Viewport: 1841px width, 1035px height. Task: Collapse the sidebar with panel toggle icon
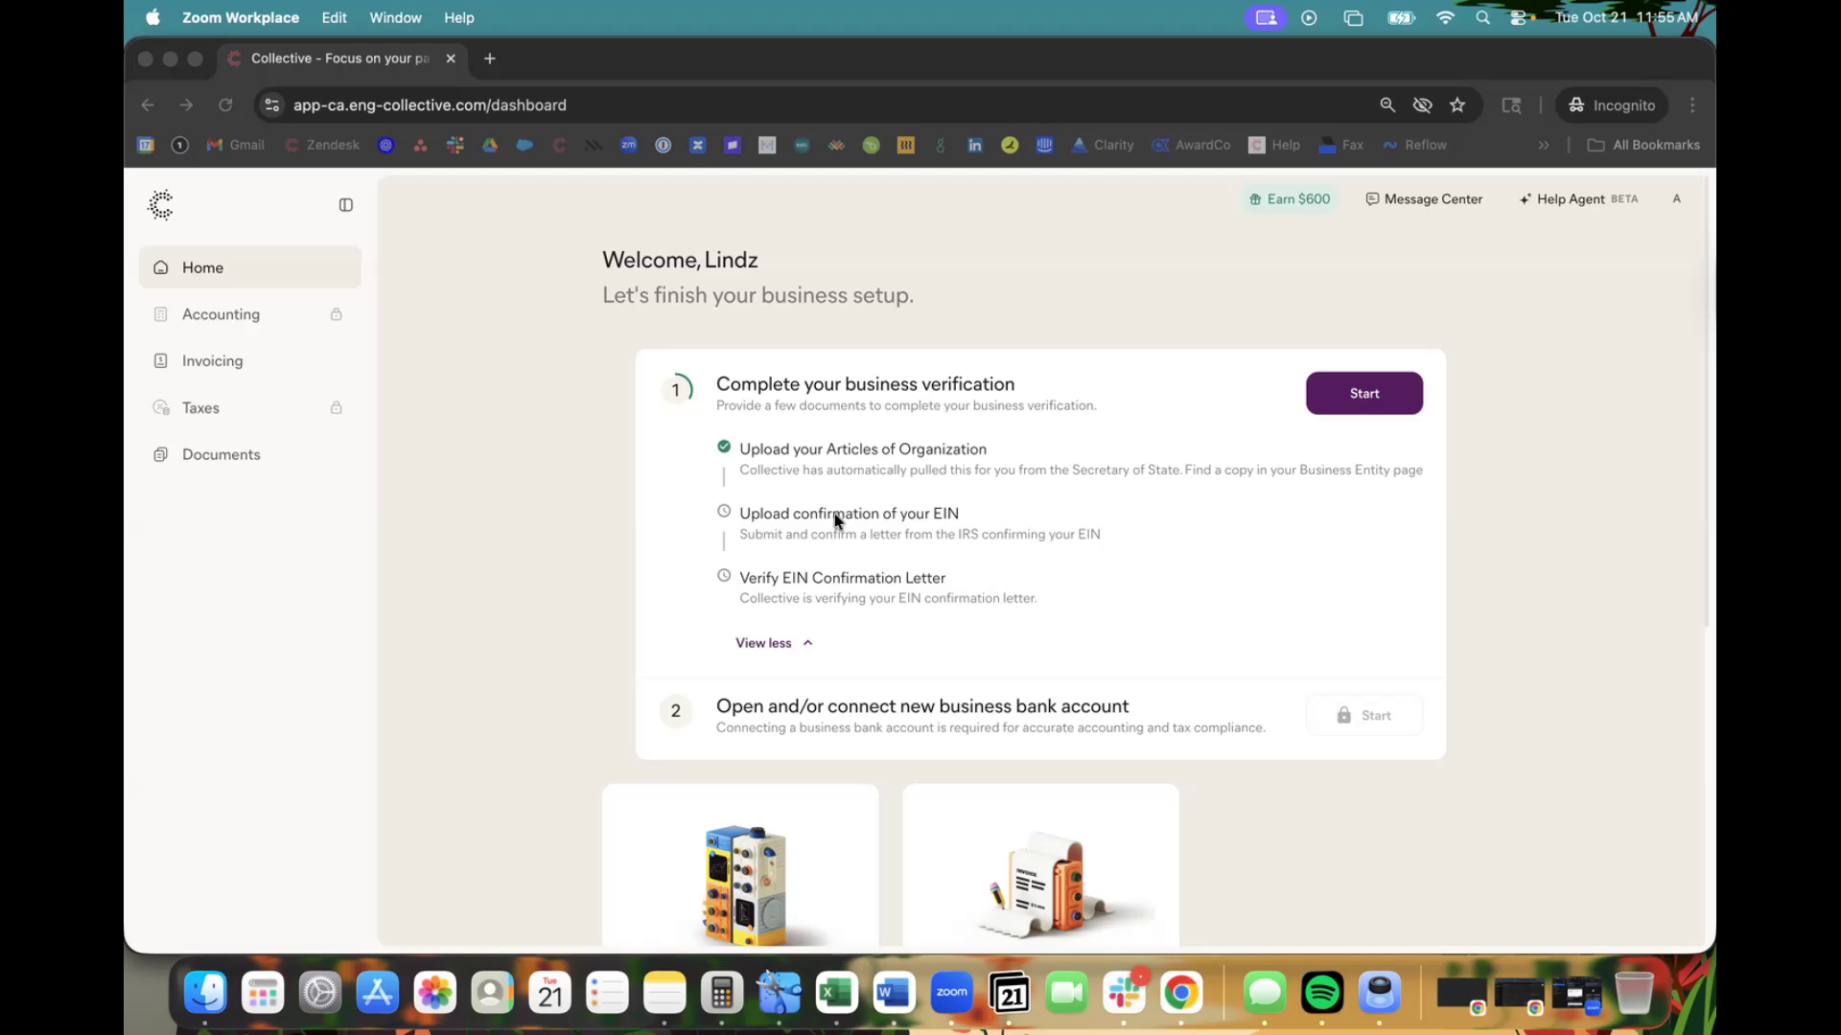[346, 205]
